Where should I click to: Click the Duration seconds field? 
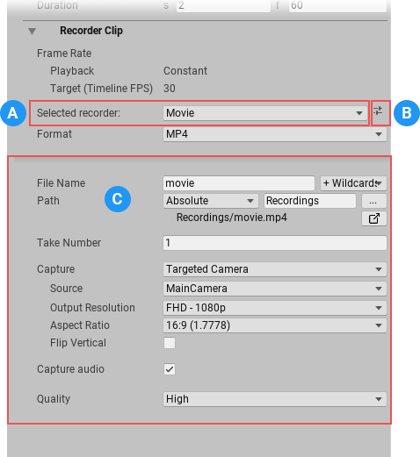[x=223, y=5]
